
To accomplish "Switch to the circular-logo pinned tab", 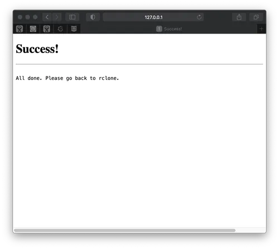I will click(33, 29).
